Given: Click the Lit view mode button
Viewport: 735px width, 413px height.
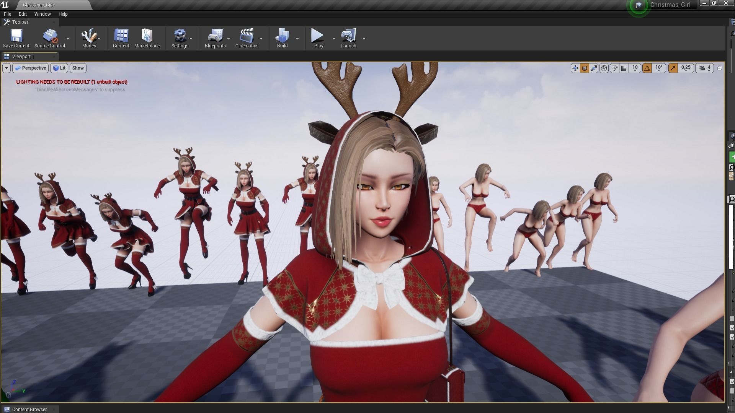Looking at the screenshot, I should 59,68.
